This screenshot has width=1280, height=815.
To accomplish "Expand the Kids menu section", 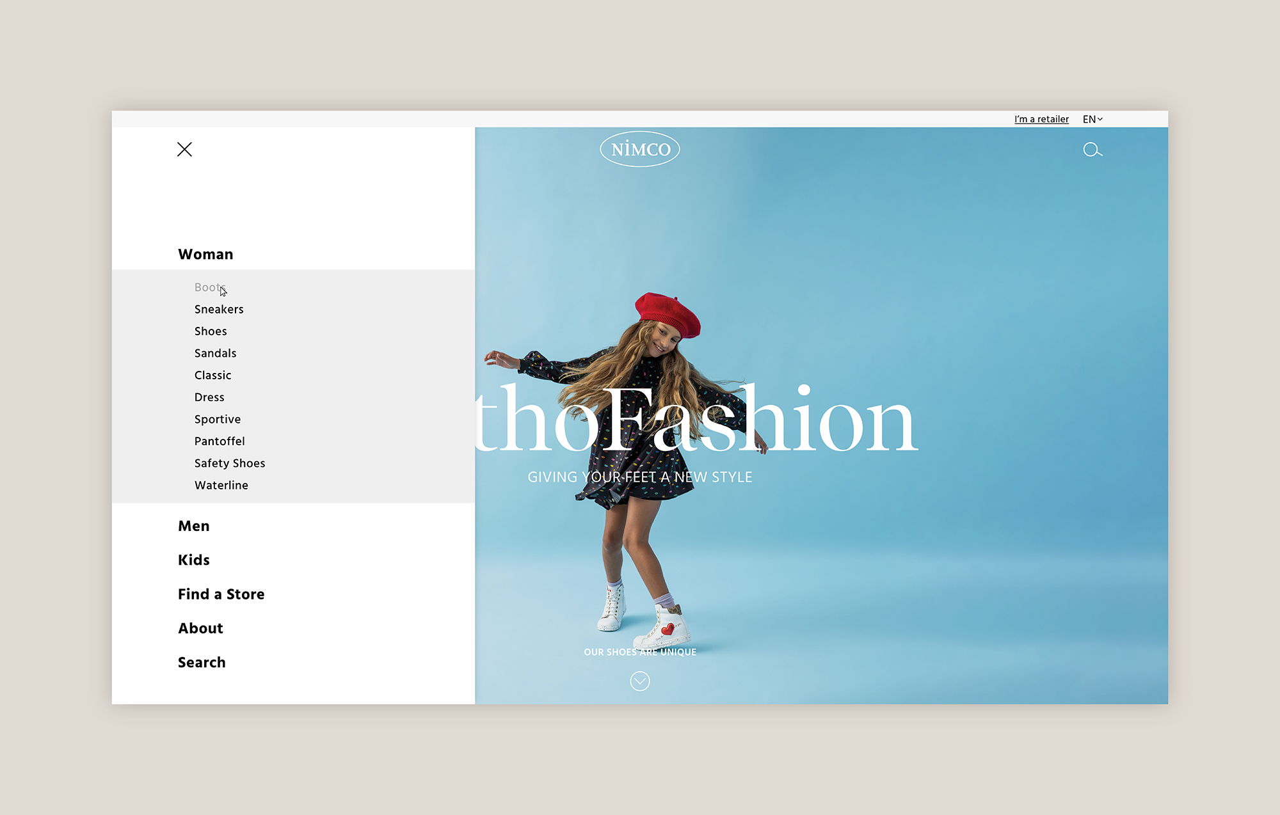I will [x=193, y=560].
